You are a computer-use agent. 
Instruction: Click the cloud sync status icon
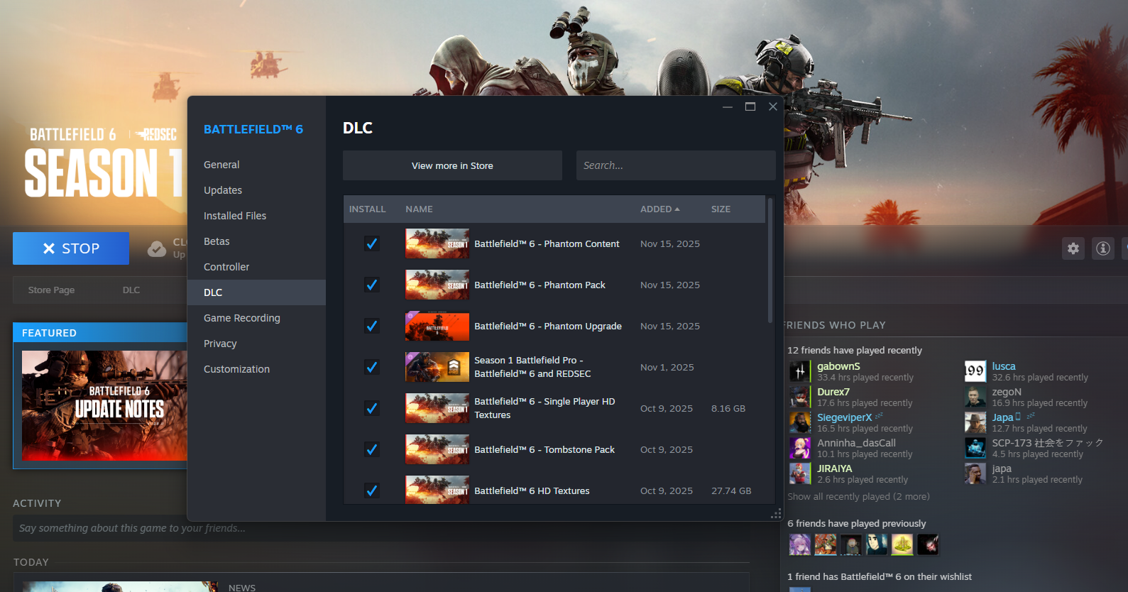[157, 248]
